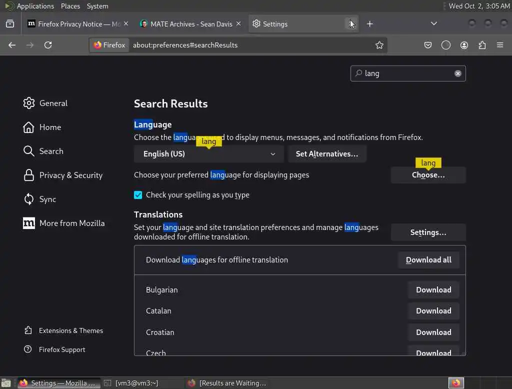Toggle Check your spelling as you type
512x389 pixels.
tap(138, 195)
